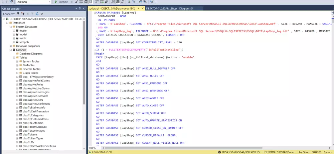334x154 pixels.
Task: Expand the master database node
Action: pos(14,31)
